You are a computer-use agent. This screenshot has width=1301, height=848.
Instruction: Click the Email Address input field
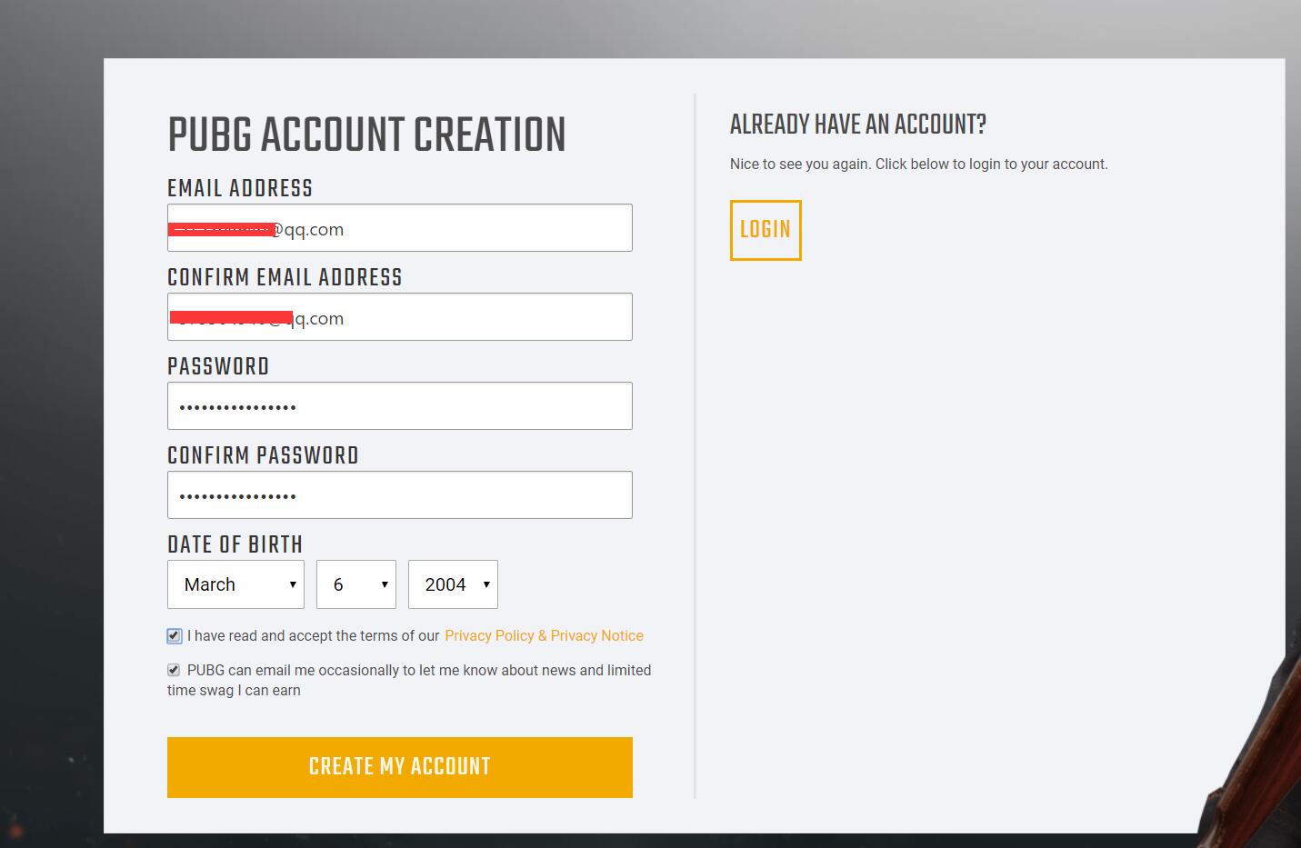point(399,227)
